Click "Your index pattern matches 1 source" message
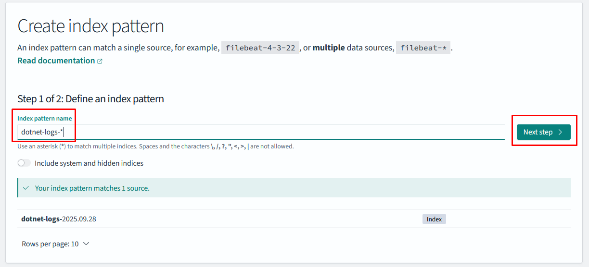The width and height of the screenshot is (589, 267). point(92,188)
